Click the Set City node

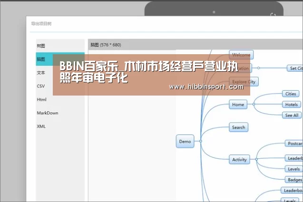pyautogui.click(x=295, y=68)
